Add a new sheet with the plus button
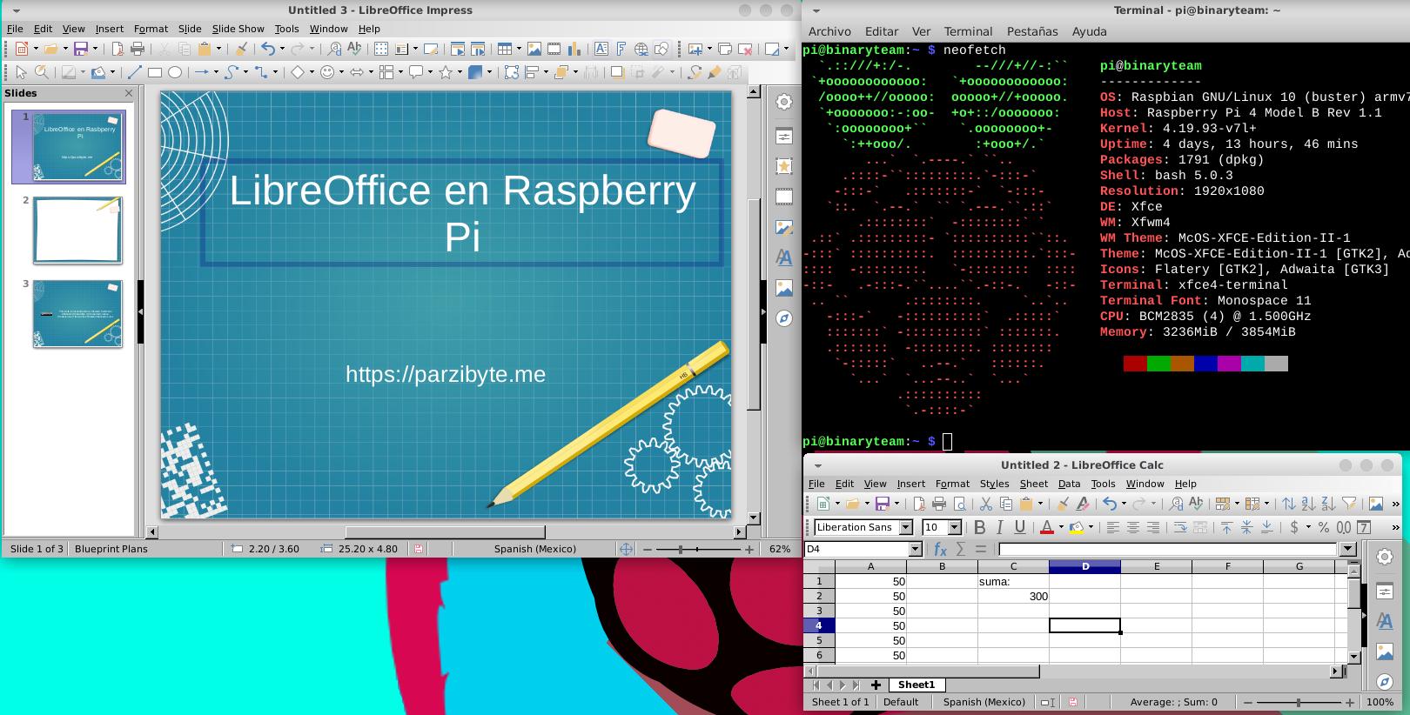Viewport: 1410px width, 715px height. coord(876,685)
